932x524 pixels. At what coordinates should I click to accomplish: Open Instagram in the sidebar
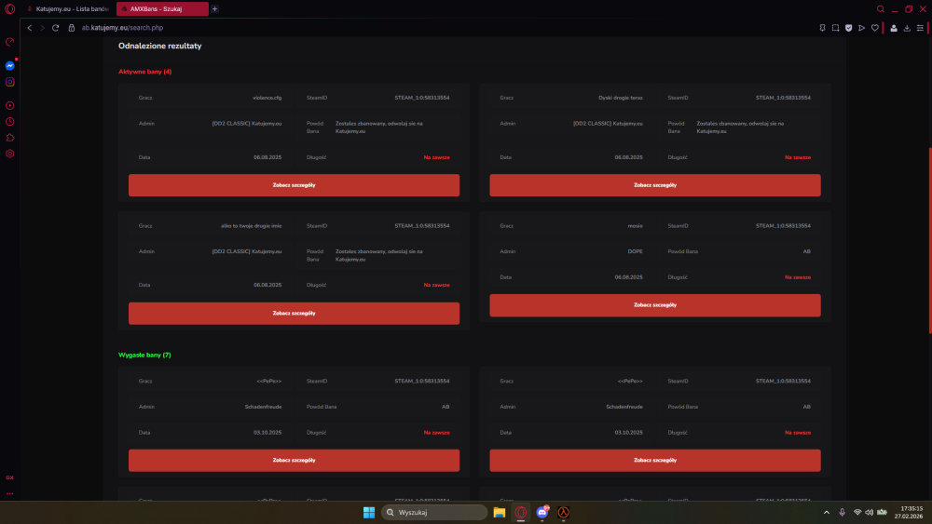point(10,82)
